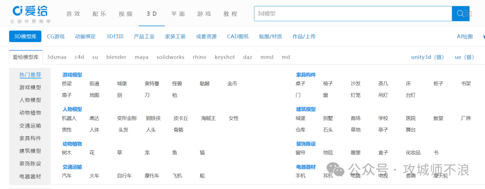
Task: Click the 变形金刚 tag
Action: (x=127, y=118)
